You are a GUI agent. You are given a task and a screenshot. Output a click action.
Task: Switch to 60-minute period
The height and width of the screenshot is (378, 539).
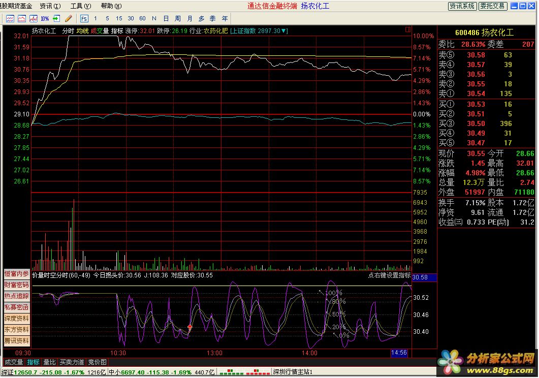(x=142, y=19)
